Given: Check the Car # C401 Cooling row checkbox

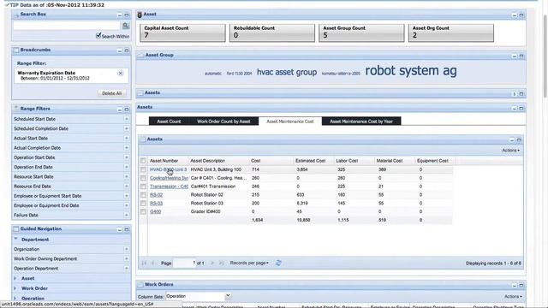Looking at the screenshot, I should pyautogui.click(x=143, y=178).
